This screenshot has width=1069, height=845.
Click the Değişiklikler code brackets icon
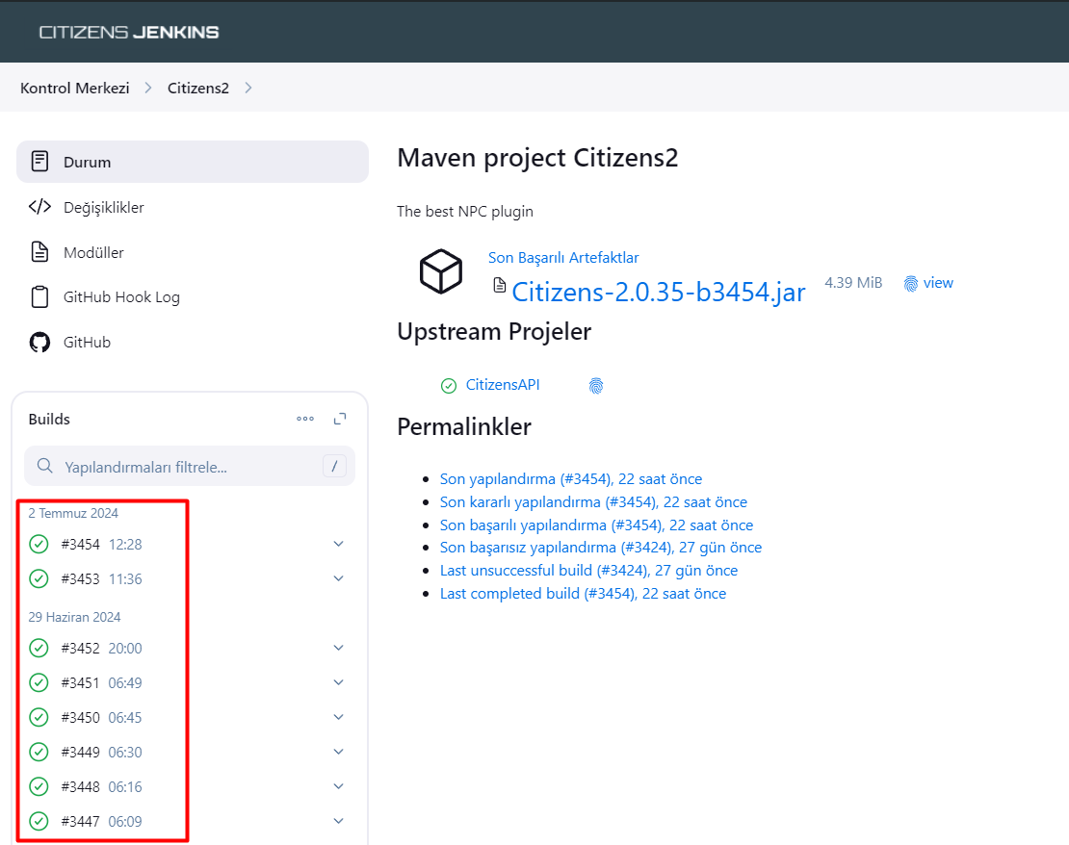pos(39,207)
